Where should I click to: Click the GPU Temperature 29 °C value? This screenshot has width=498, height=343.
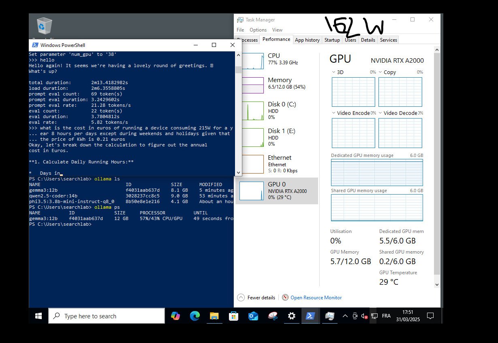tap(389, 282)
